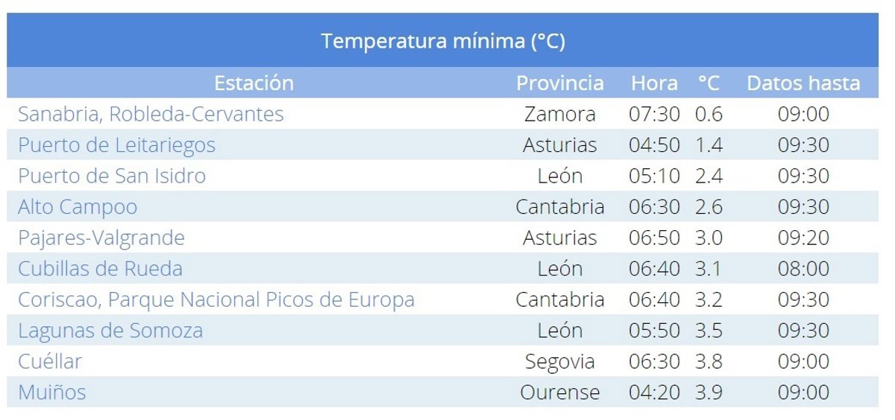The width and height of the screenshot is (895, 420).
Task: Click the 0.6 temperature value
Action: coord(709,114)
